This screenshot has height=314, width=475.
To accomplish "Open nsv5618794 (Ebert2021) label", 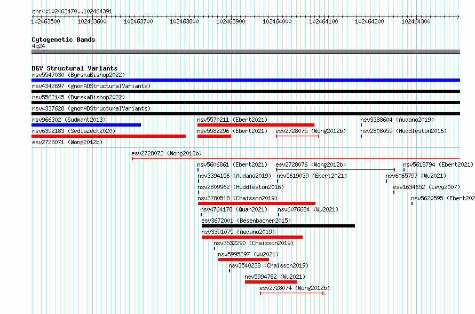I will click(x=438, y=164).
